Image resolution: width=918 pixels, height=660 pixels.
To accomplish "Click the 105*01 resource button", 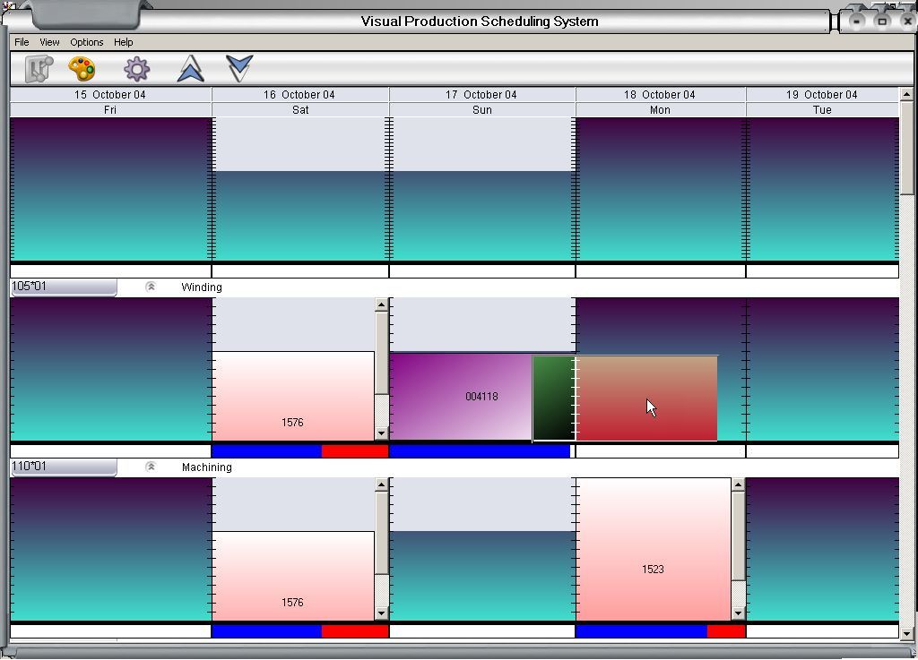I will [63, 287].
